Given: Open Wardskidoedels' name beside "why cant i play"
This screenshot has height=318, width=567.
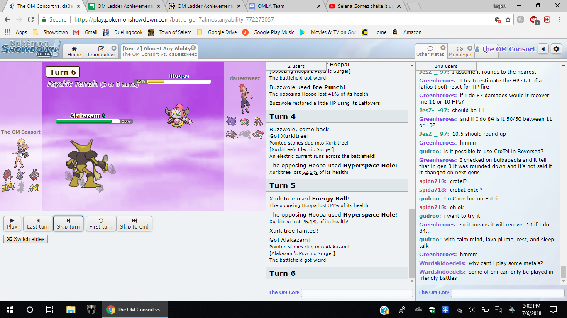Looking at the screenshot, I should [x=442, y=263].
